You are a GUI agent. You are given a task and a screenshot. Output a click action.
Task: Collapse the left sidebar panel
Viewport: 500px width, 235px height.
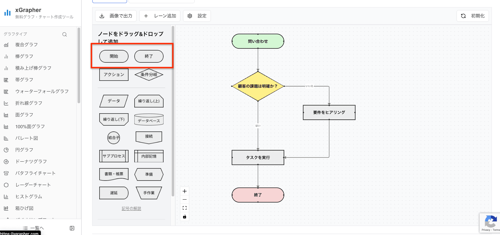72,228
